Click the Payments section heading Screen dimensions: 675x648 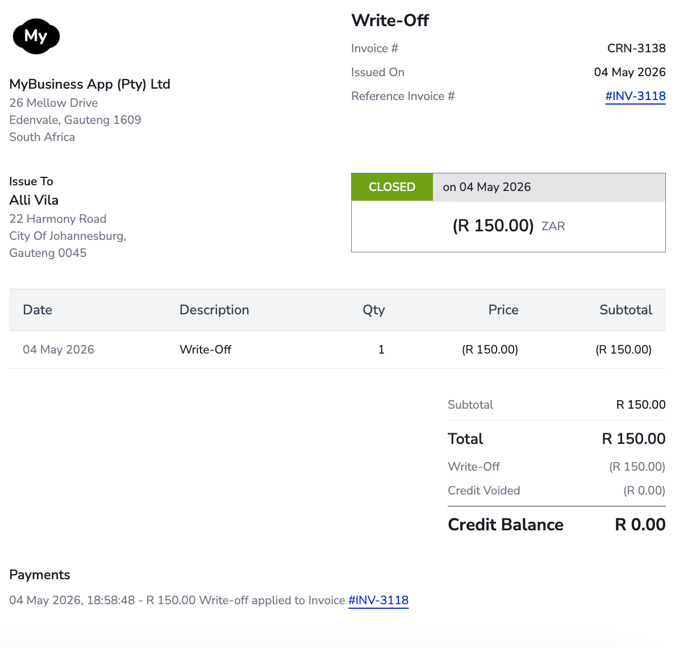pyautogui.click(x=40, y=575)
